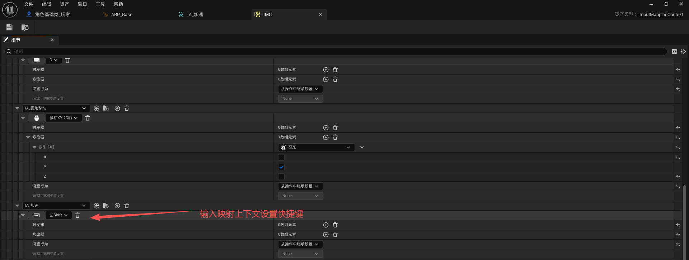The image size is (689, 260).
Task: Click the details panel vertical scrollbar
Action: point(684,222)
